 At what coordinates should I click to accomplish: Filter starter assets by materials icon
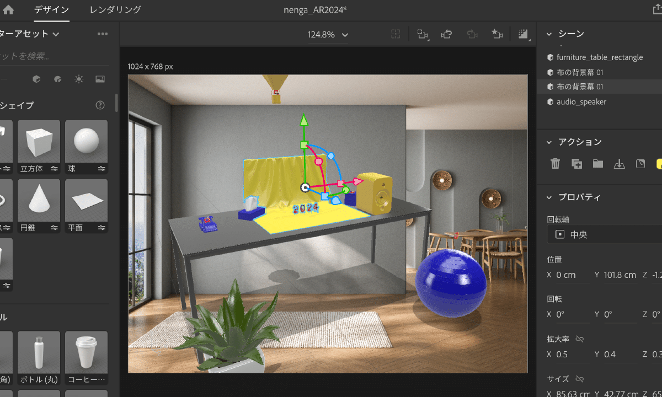click(57, 79)
